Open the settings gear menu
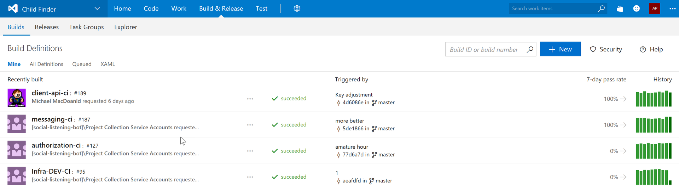The width and height of the screenshot is (679, 192). click(x=297, y=8)
